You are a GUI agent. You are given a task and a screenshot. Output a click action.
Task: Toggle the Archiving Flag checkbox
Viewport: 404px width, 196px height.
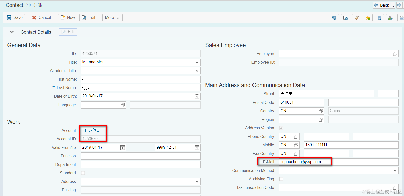point(281,179)
